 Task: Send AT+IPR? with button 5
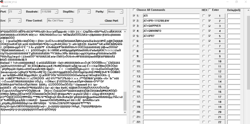tap(219, 36)
